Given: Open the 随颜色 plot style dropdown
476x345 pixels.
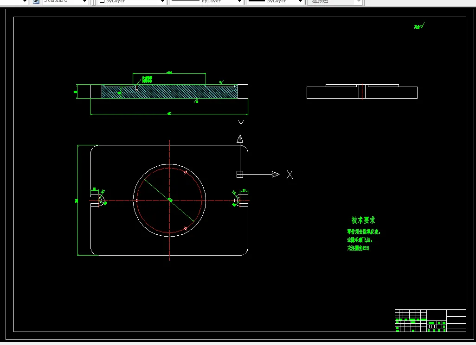Looking at the screenshot, I should (x=359, y=1).
